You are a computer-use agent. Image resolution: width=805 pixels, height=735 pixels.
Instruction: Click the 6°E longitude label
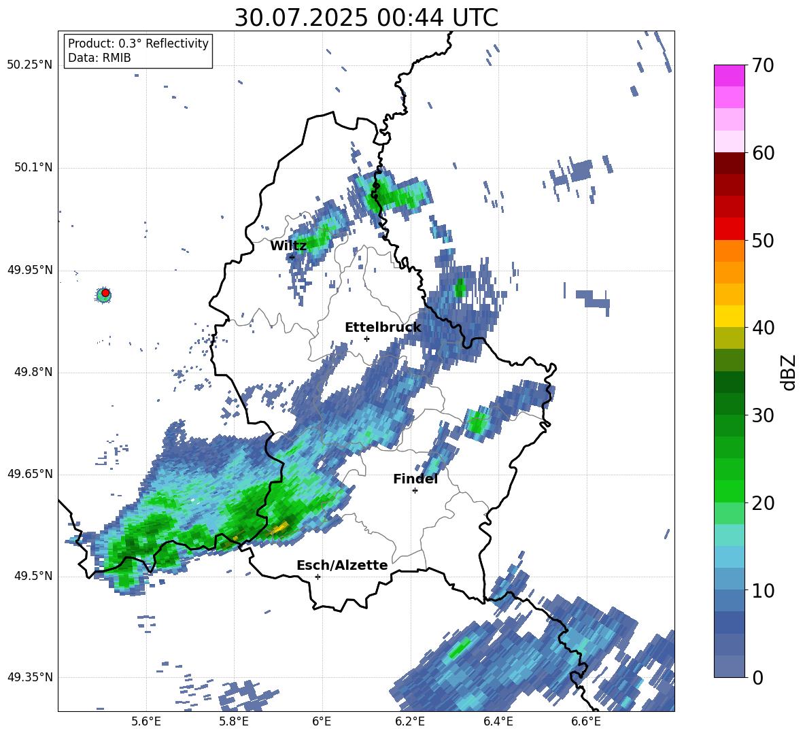click(322, 721)
